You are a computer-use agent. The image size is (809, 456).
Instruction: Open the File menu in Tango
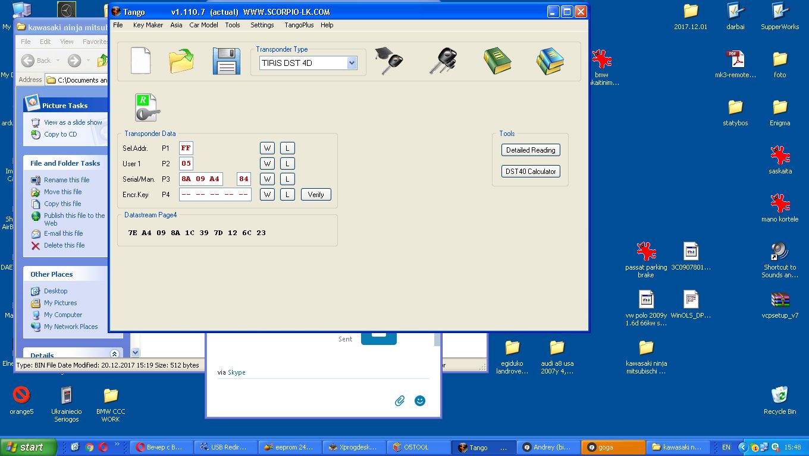118,25
